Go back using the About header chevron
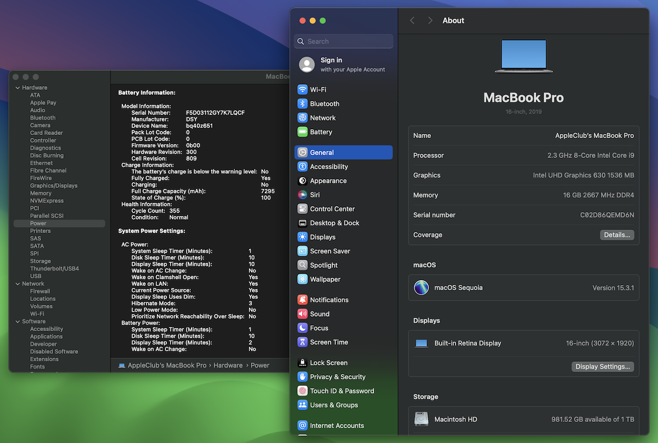 412,21
